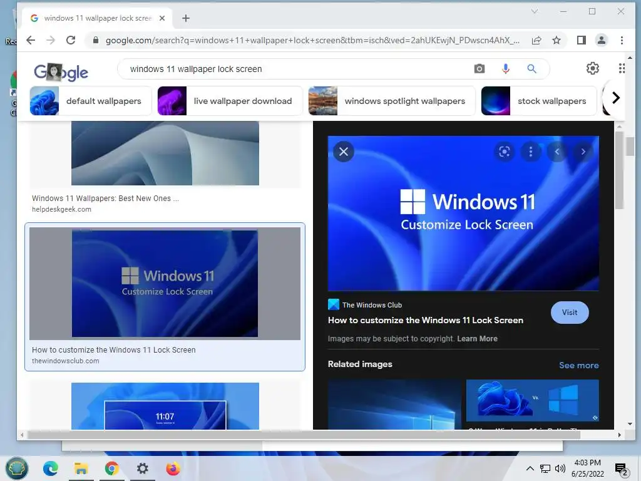The image size is (641, 481).
Task: Start voice search with microphone
Action: [506, 69]
